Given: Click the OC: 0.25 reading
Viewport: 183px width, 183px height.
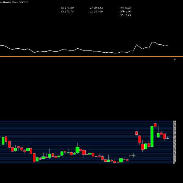Looking at the screenshot, I should click(x=125, y=8).
